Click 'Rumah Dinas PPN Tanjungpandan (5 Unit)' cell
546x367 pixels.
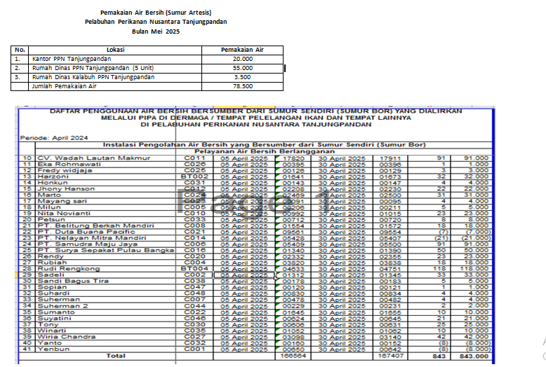[115, 68]
